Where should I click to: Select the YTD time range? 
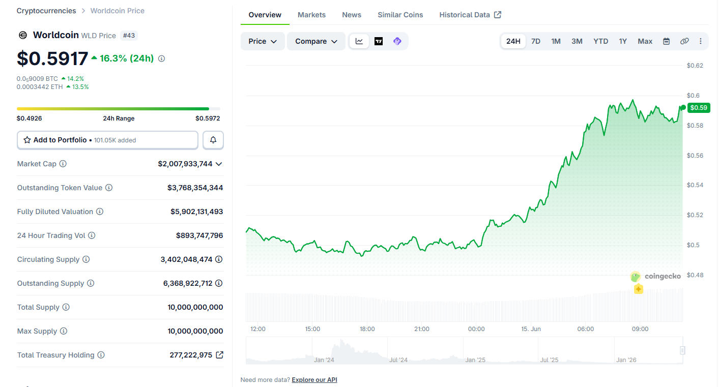tap(601, 41)
